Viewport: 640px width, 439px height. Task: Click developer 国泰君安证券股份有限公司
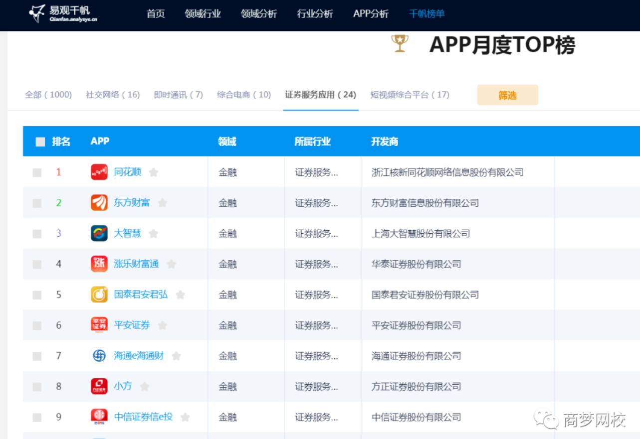click(x=426, y=294)
